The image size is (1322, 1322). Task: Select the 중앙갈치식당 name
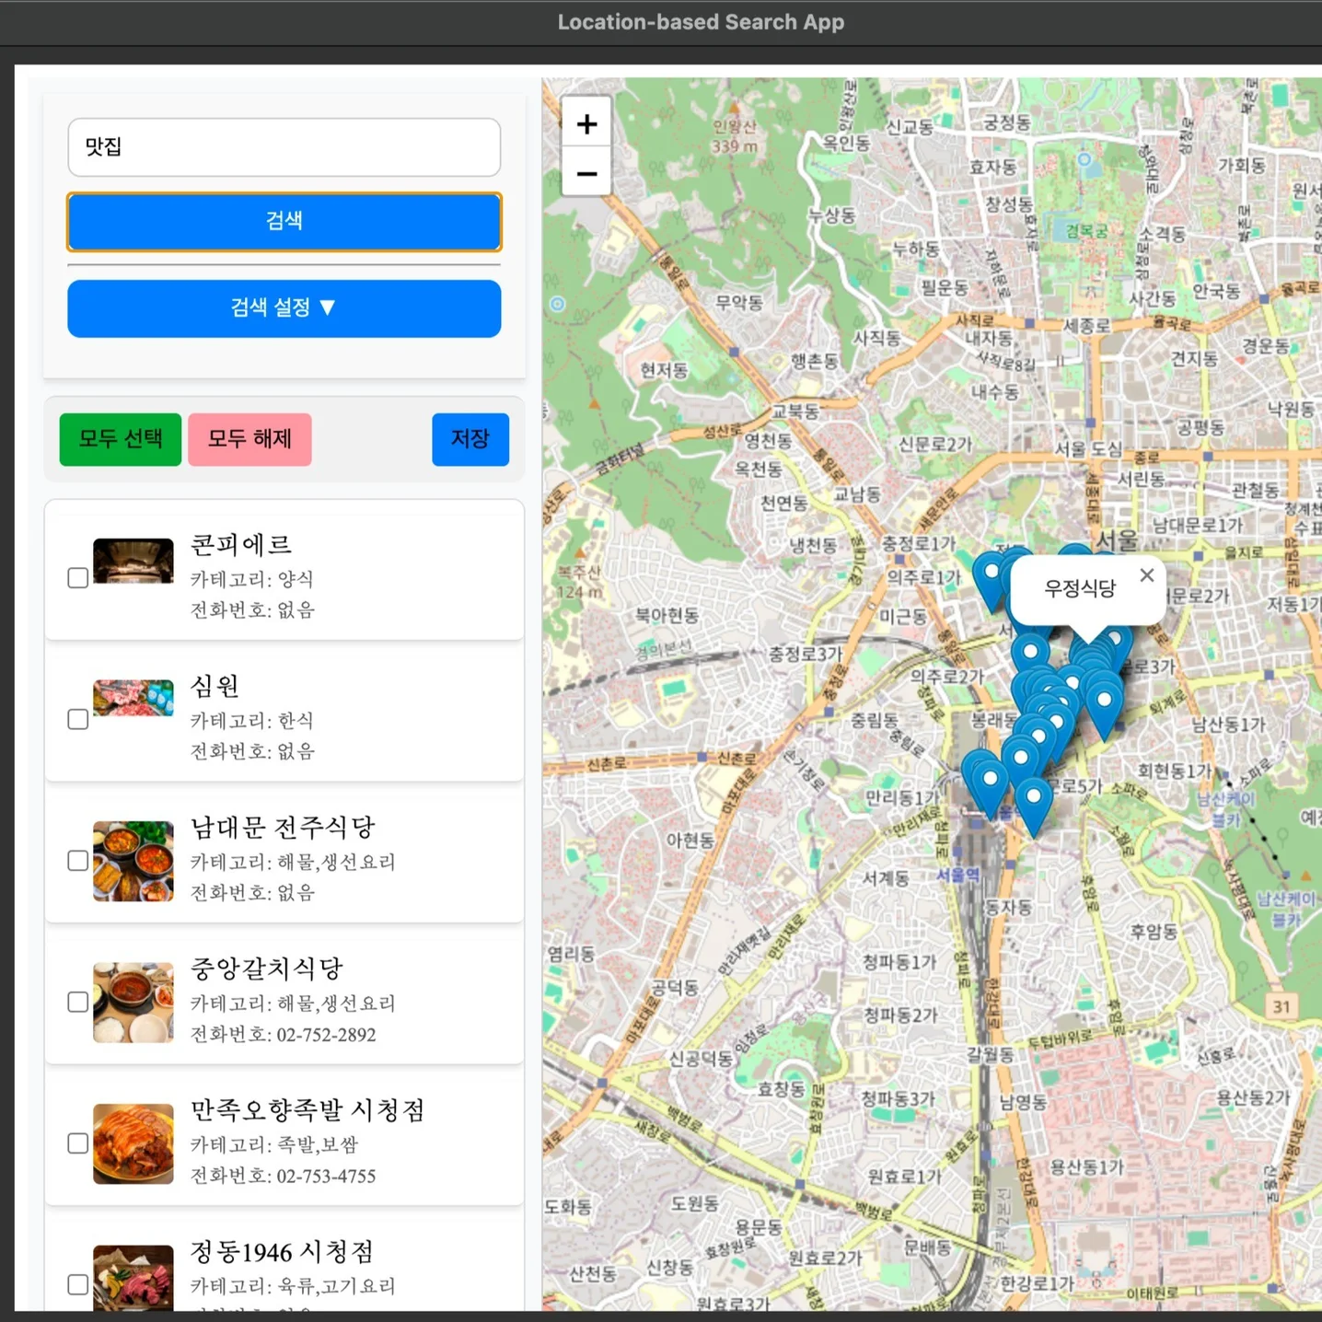[267, 968]
